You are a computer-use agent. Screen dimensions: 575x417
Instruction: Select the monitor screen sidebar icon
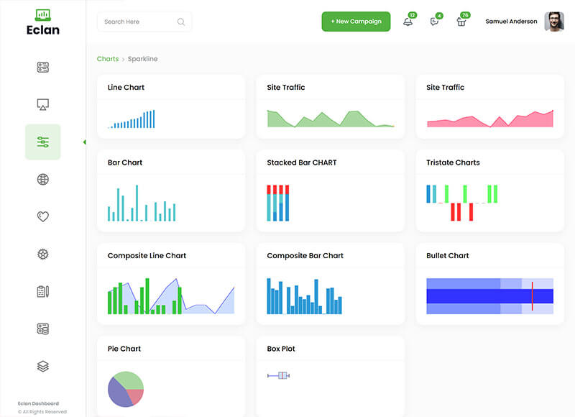[x=42, y=105]
